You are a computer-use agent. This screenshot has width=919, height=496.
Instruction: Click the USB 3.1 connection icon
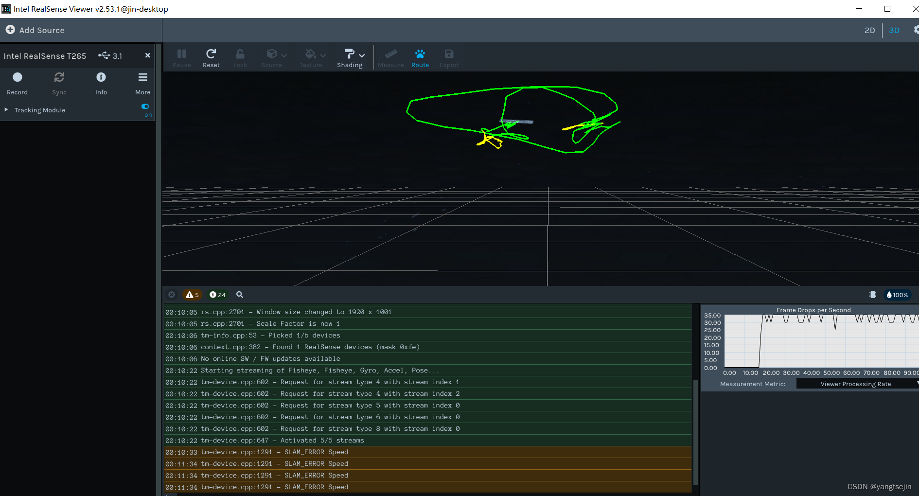(x=104, y=55)
